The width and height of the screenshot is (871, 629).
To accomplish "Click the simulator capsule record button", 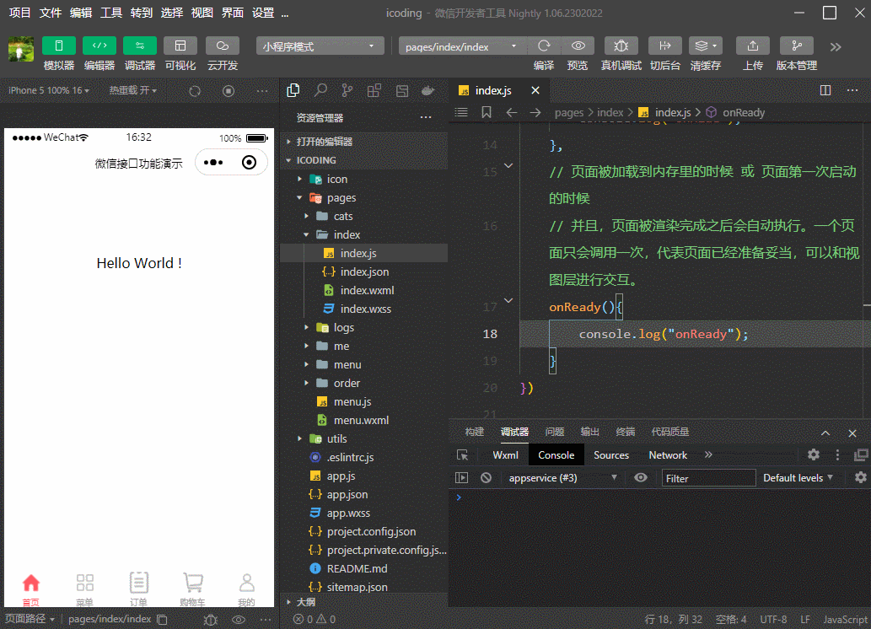I will pos(250,162).
